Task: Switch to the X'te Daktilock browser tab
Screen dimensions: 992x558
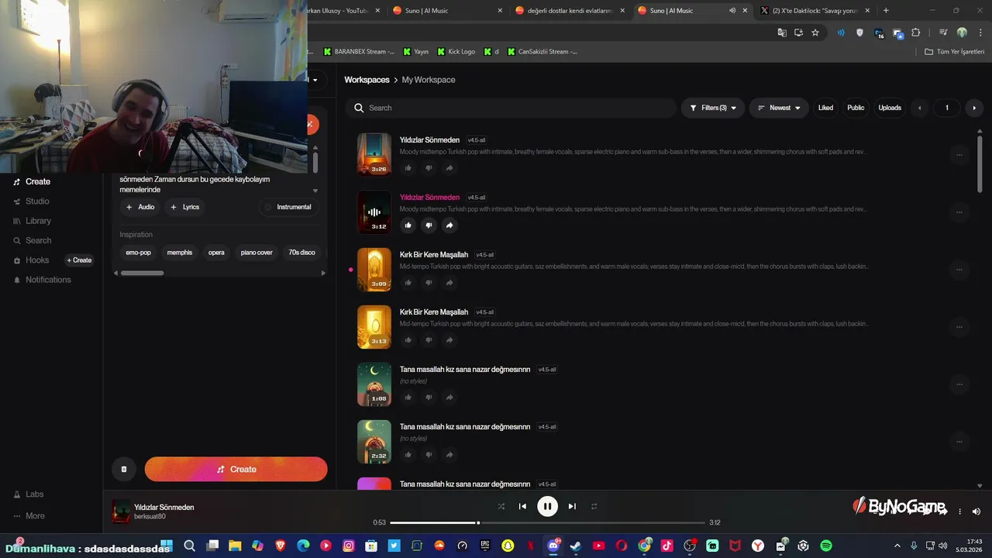Action: [x=815, y=11]
